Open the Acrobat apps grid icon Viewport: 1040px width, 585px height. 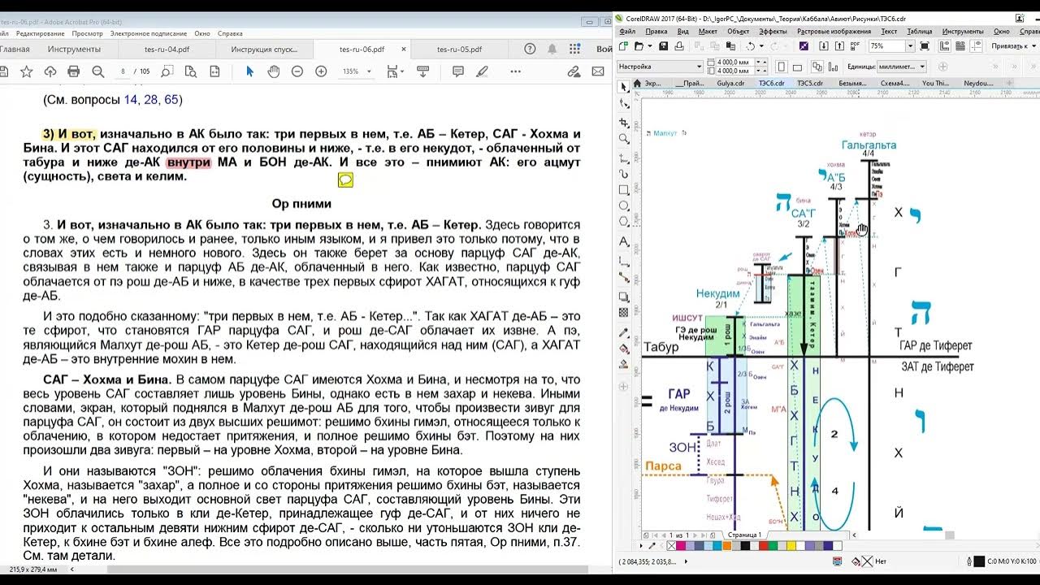coord(573,49)
